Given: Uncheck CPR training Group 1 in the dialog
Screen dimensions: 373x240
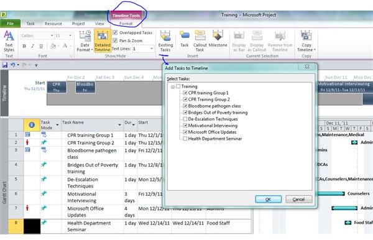Looking at the screenshot, I should coord(185,93).
